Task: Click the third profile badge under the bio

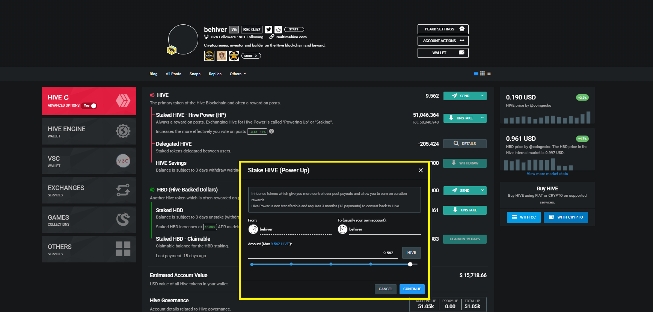Action: [234, 56]
